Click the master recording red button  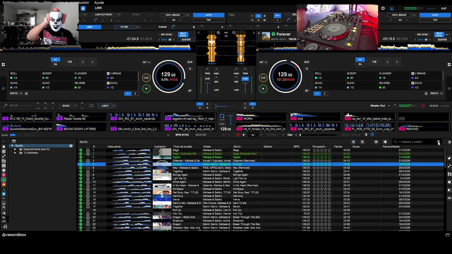[423, 105]
